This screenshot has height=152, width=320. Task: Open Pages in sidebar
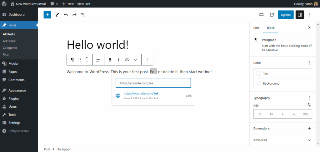19,71
